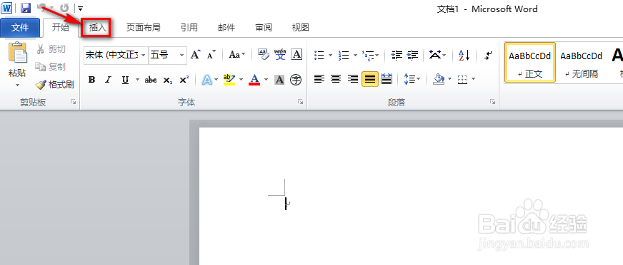Click the Increase Indent icon
The image size is (623, 265).
[413, 55]
